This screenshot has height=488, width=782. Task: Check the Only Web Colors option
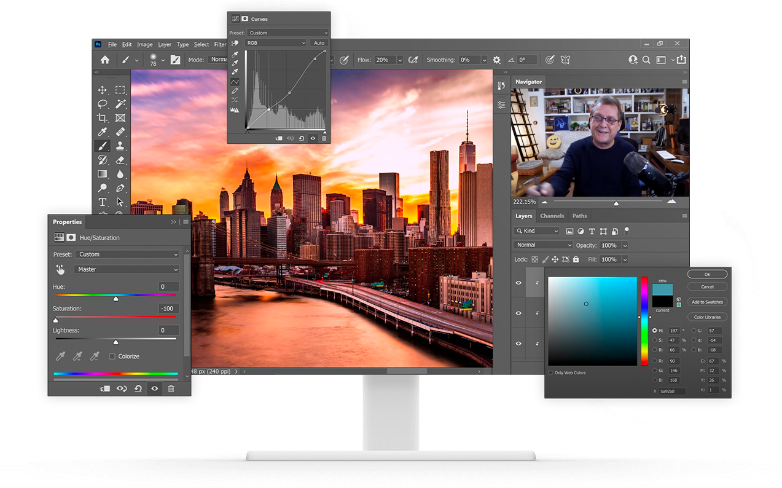pyautogui.click(x=550, y=373)
